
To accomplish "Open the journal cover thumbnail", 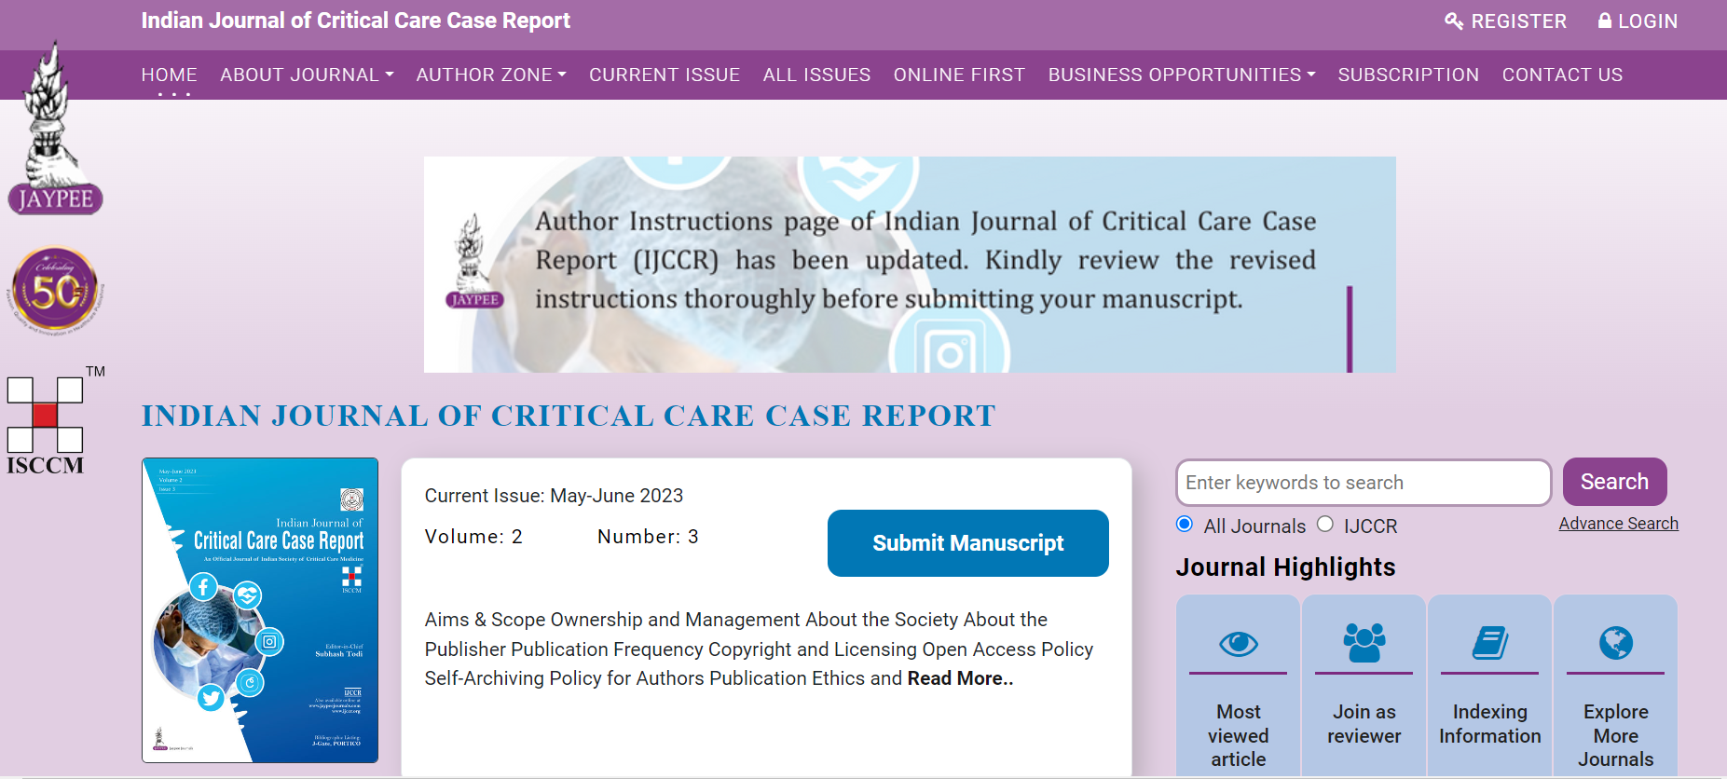I will click(x=260, y=610).
